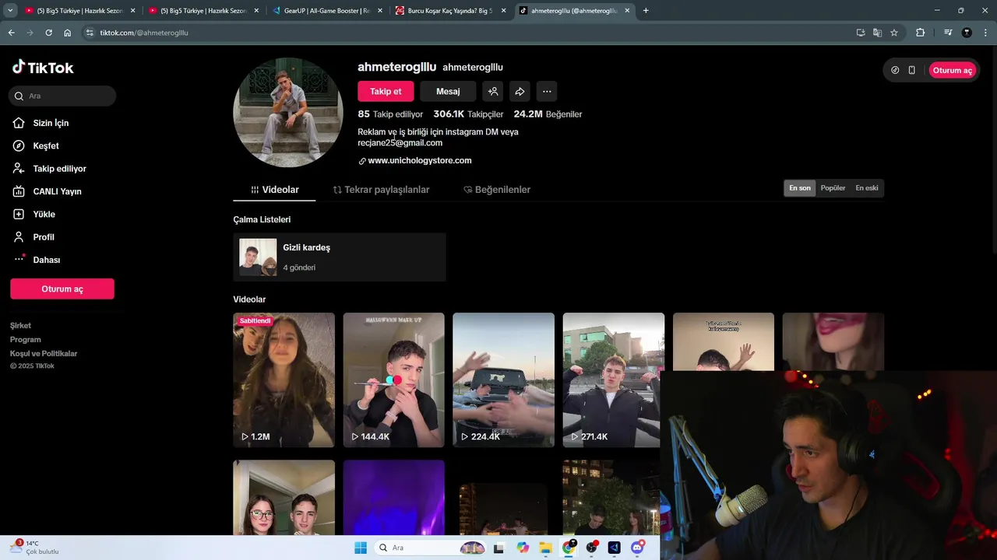Open File Explorer from taskbar
Image resolution: width=997 pixels, height=560 pixels.
546,548
